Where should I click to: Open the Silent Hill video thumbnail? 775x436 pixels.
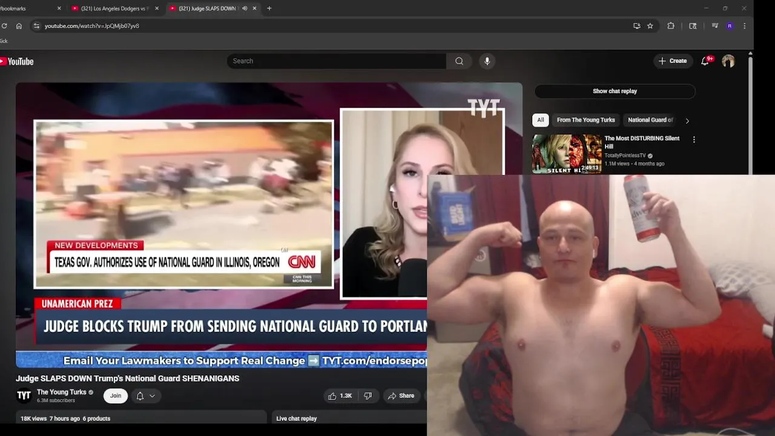[x=567, y=154]
